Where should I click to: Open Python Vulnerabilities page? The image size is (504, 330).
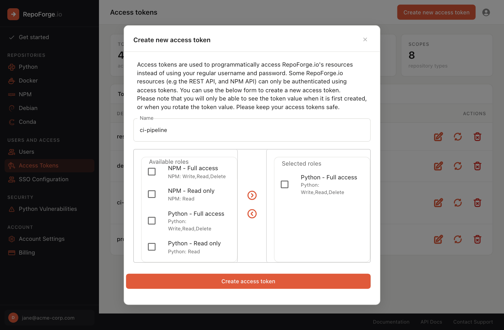[49, 209]
